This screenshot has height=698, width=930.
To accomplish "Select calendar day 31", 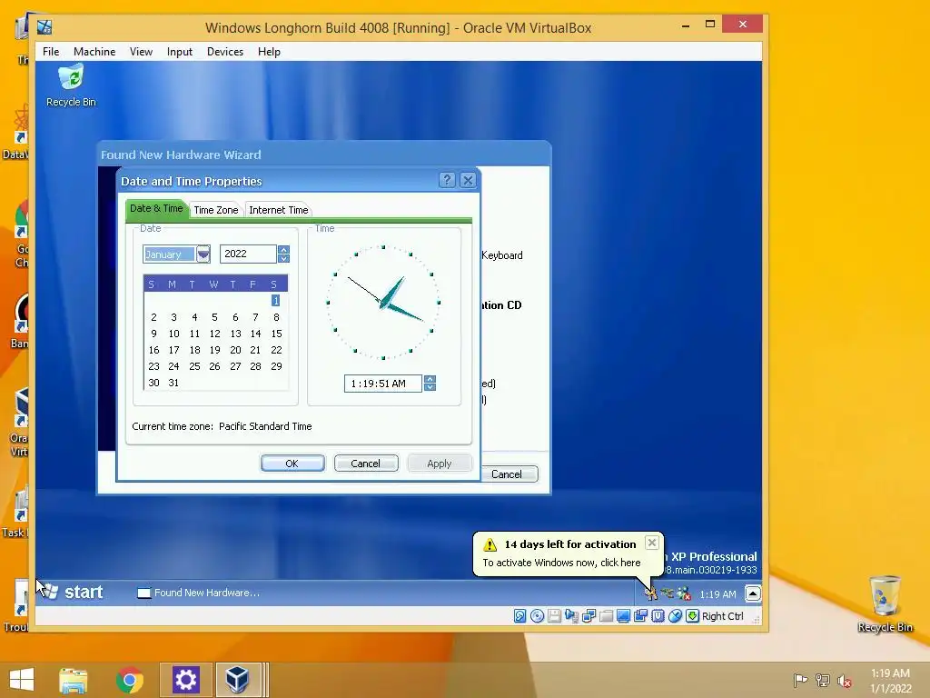I will [173, 383].
